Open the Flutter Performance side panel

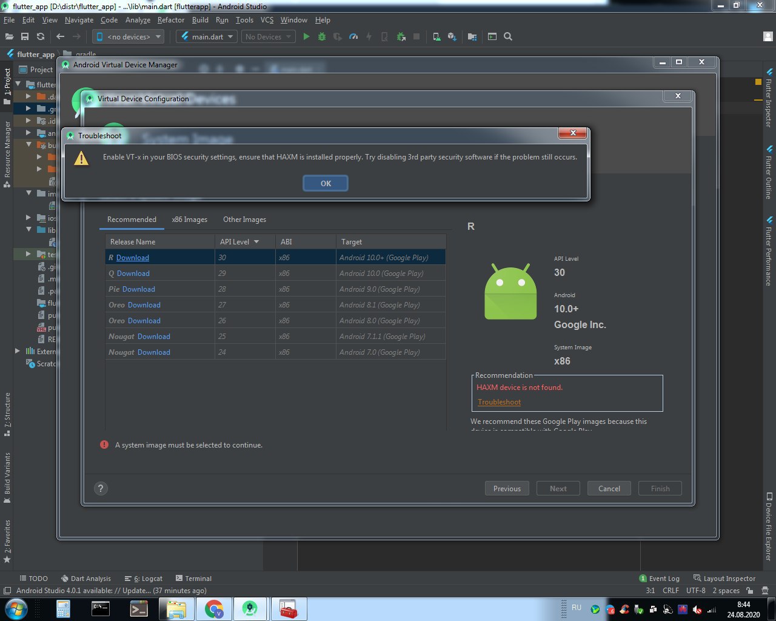click(769, 250)
